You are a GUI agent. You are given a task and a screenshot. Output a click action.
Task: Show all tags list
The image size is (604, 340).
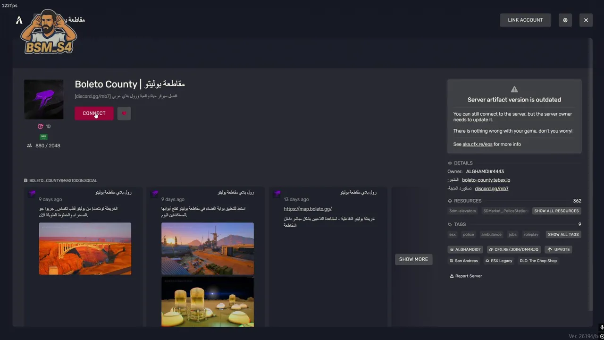tap(563, 235)
